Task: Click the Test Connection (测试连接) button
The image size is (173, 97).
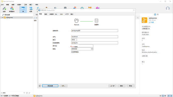Action: 50,86
